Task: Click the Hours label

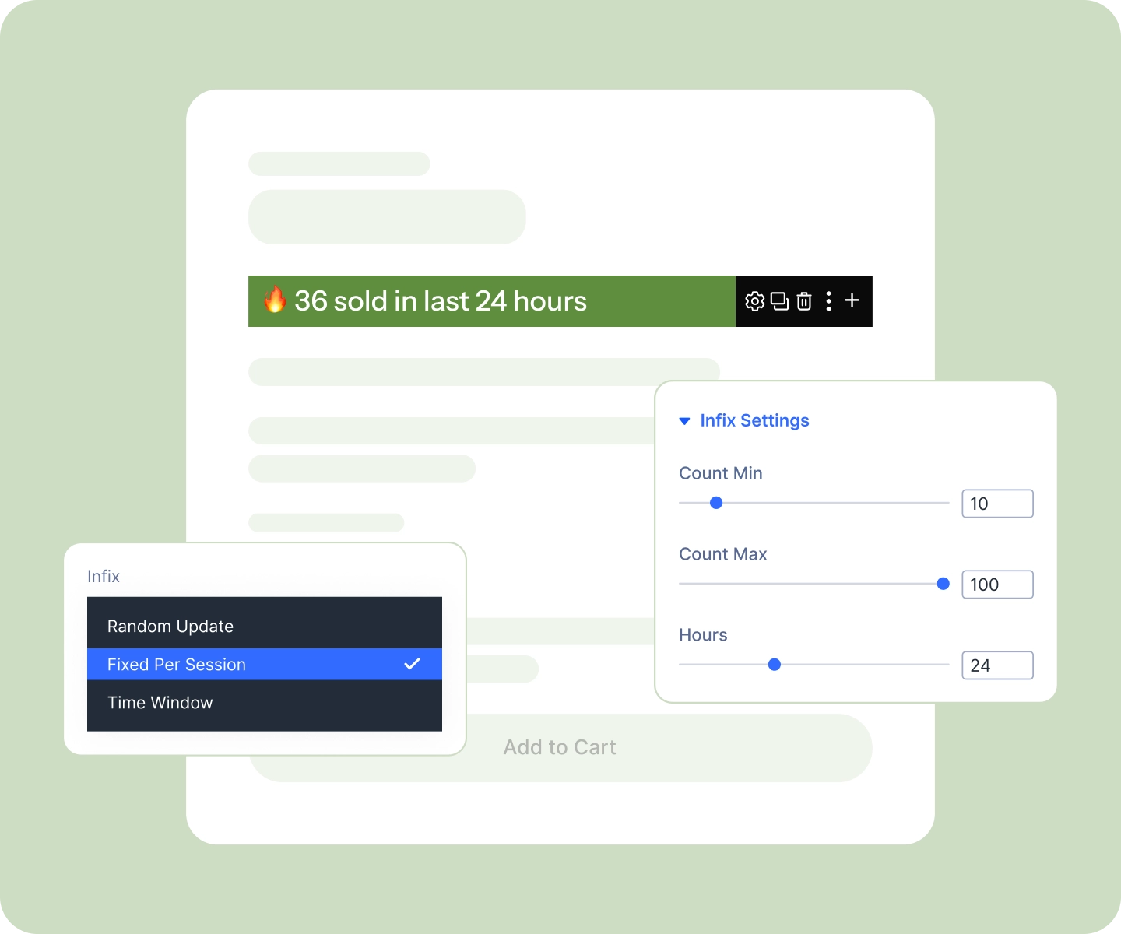Action: [703, 635]
